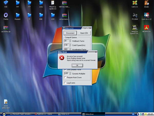Screen dimensions: 154x116
Task: Select the VDM folder icon
Action: point(53,16)
